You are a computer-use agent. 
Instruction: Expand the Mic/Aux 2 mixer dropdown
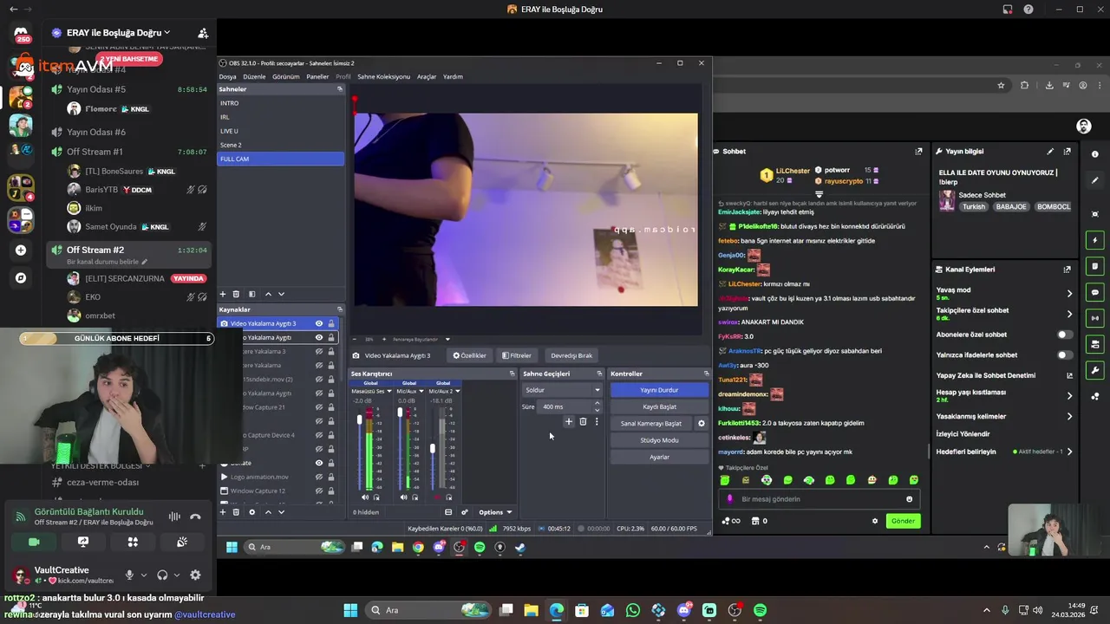[457, 391]
